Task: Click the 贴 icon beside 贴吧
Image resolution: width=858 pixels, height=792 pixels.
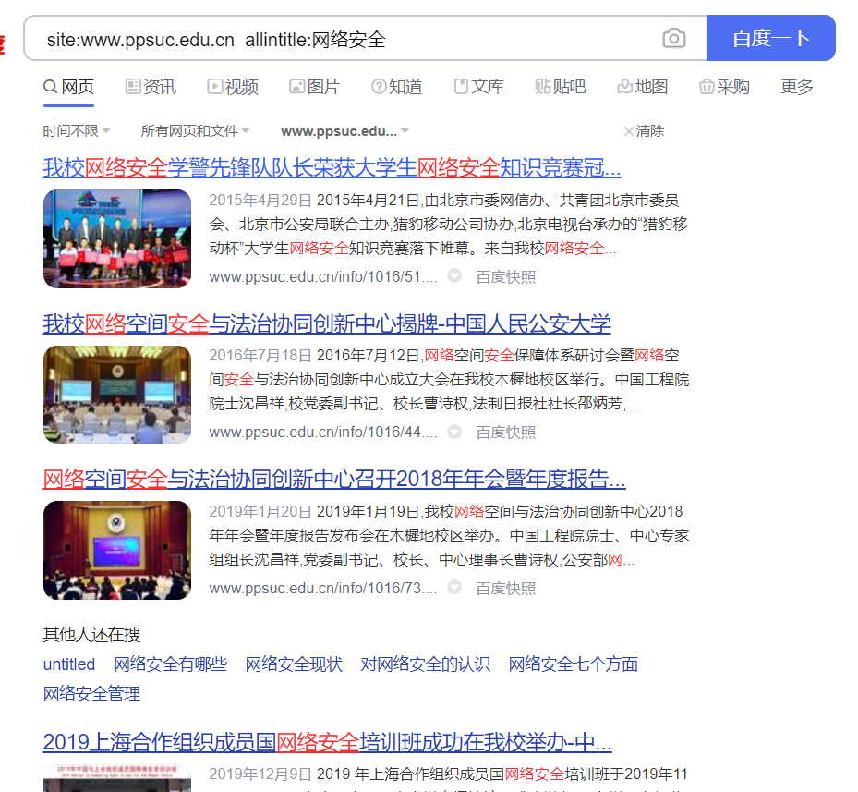Action: pyautogui.click(x=543, y=87)
